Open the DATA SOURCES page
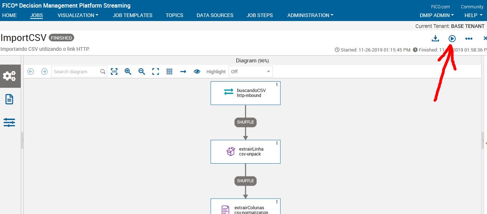This screenshot has height=214, width=487. (215, 15)
